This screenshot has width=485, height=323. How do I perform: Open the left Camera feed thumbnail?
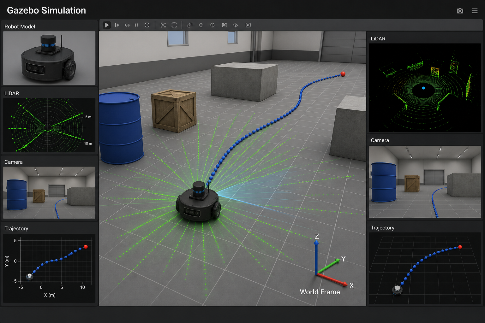pos(49,192)
